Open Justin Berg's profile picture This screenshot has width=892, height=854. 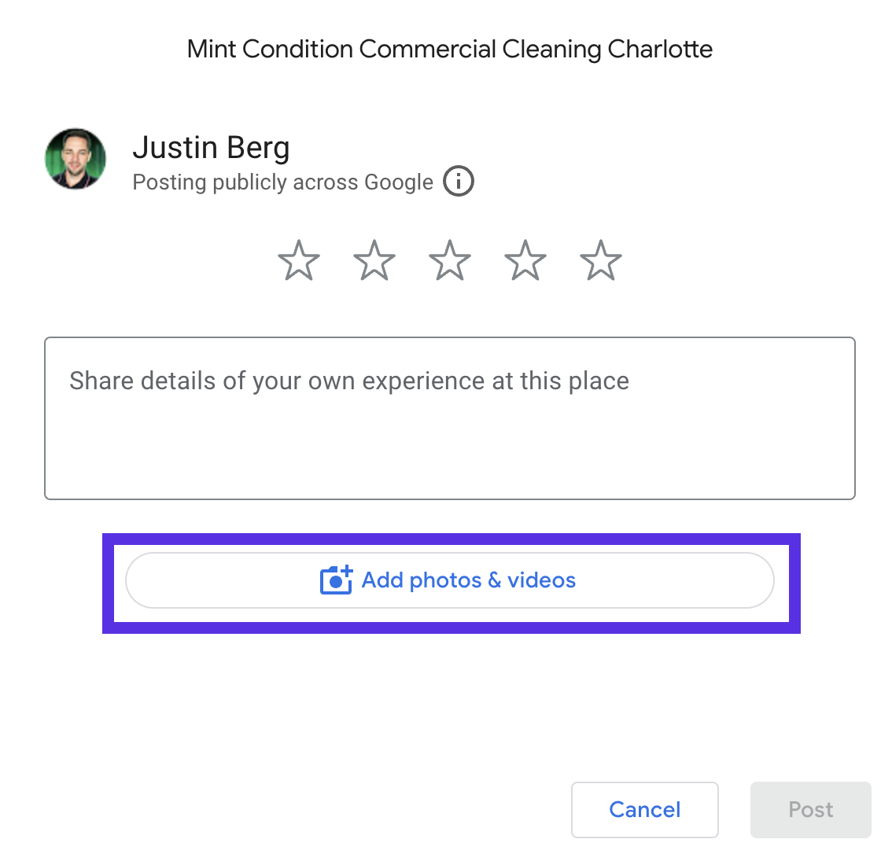(x=76, y=159)
